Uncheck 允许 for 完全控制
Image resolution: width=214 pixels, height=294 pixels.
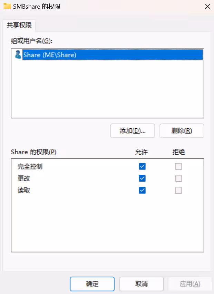coord(142,166)
